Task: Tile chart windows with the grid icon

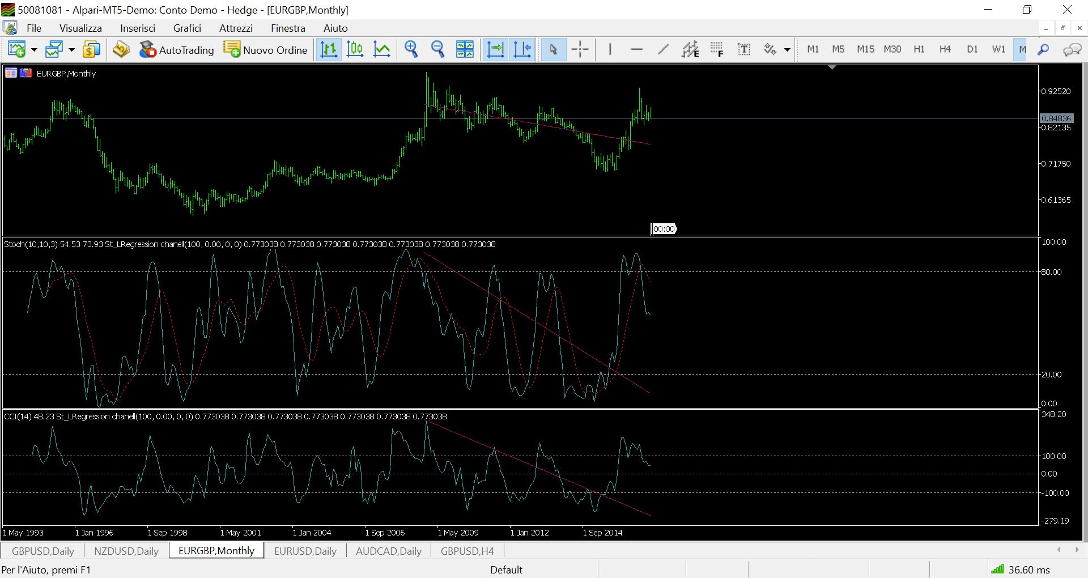Action: tap(465, 50)
